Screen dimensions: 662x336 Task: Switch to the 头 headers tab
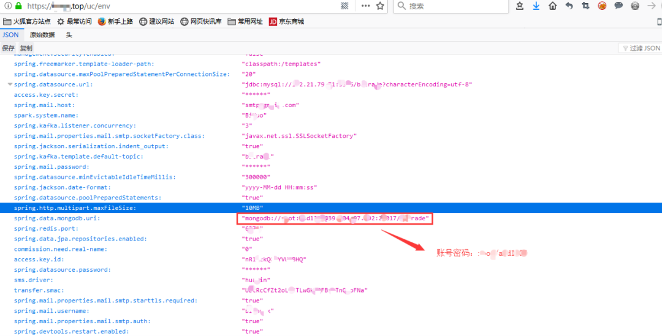[x=69, y=35]
